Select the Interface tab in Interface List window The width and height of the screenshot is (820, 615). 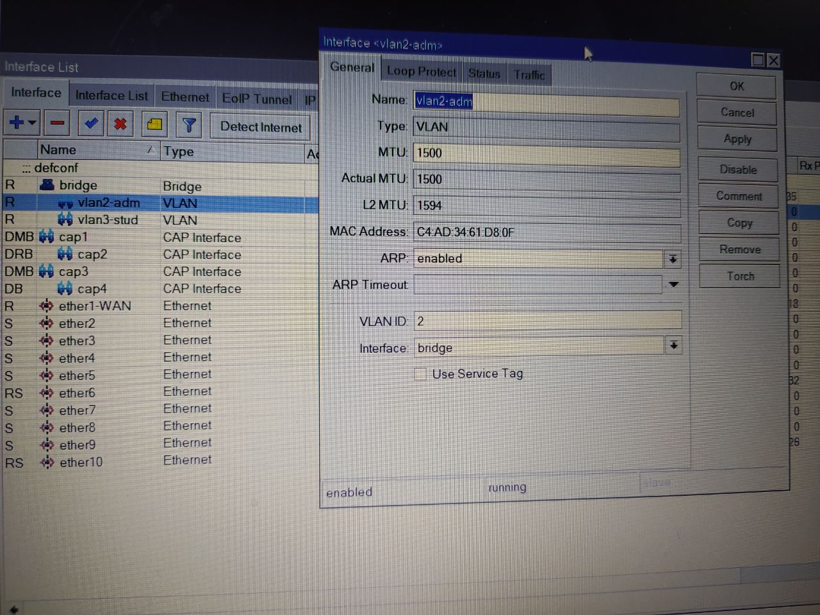coord(36,93)
